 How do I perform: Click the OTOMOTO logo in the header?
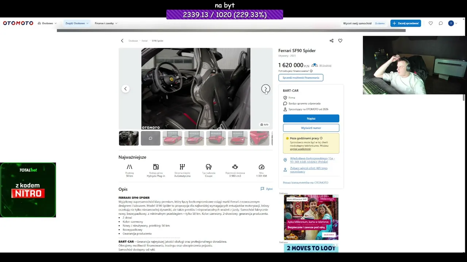[x=18, y=23]
